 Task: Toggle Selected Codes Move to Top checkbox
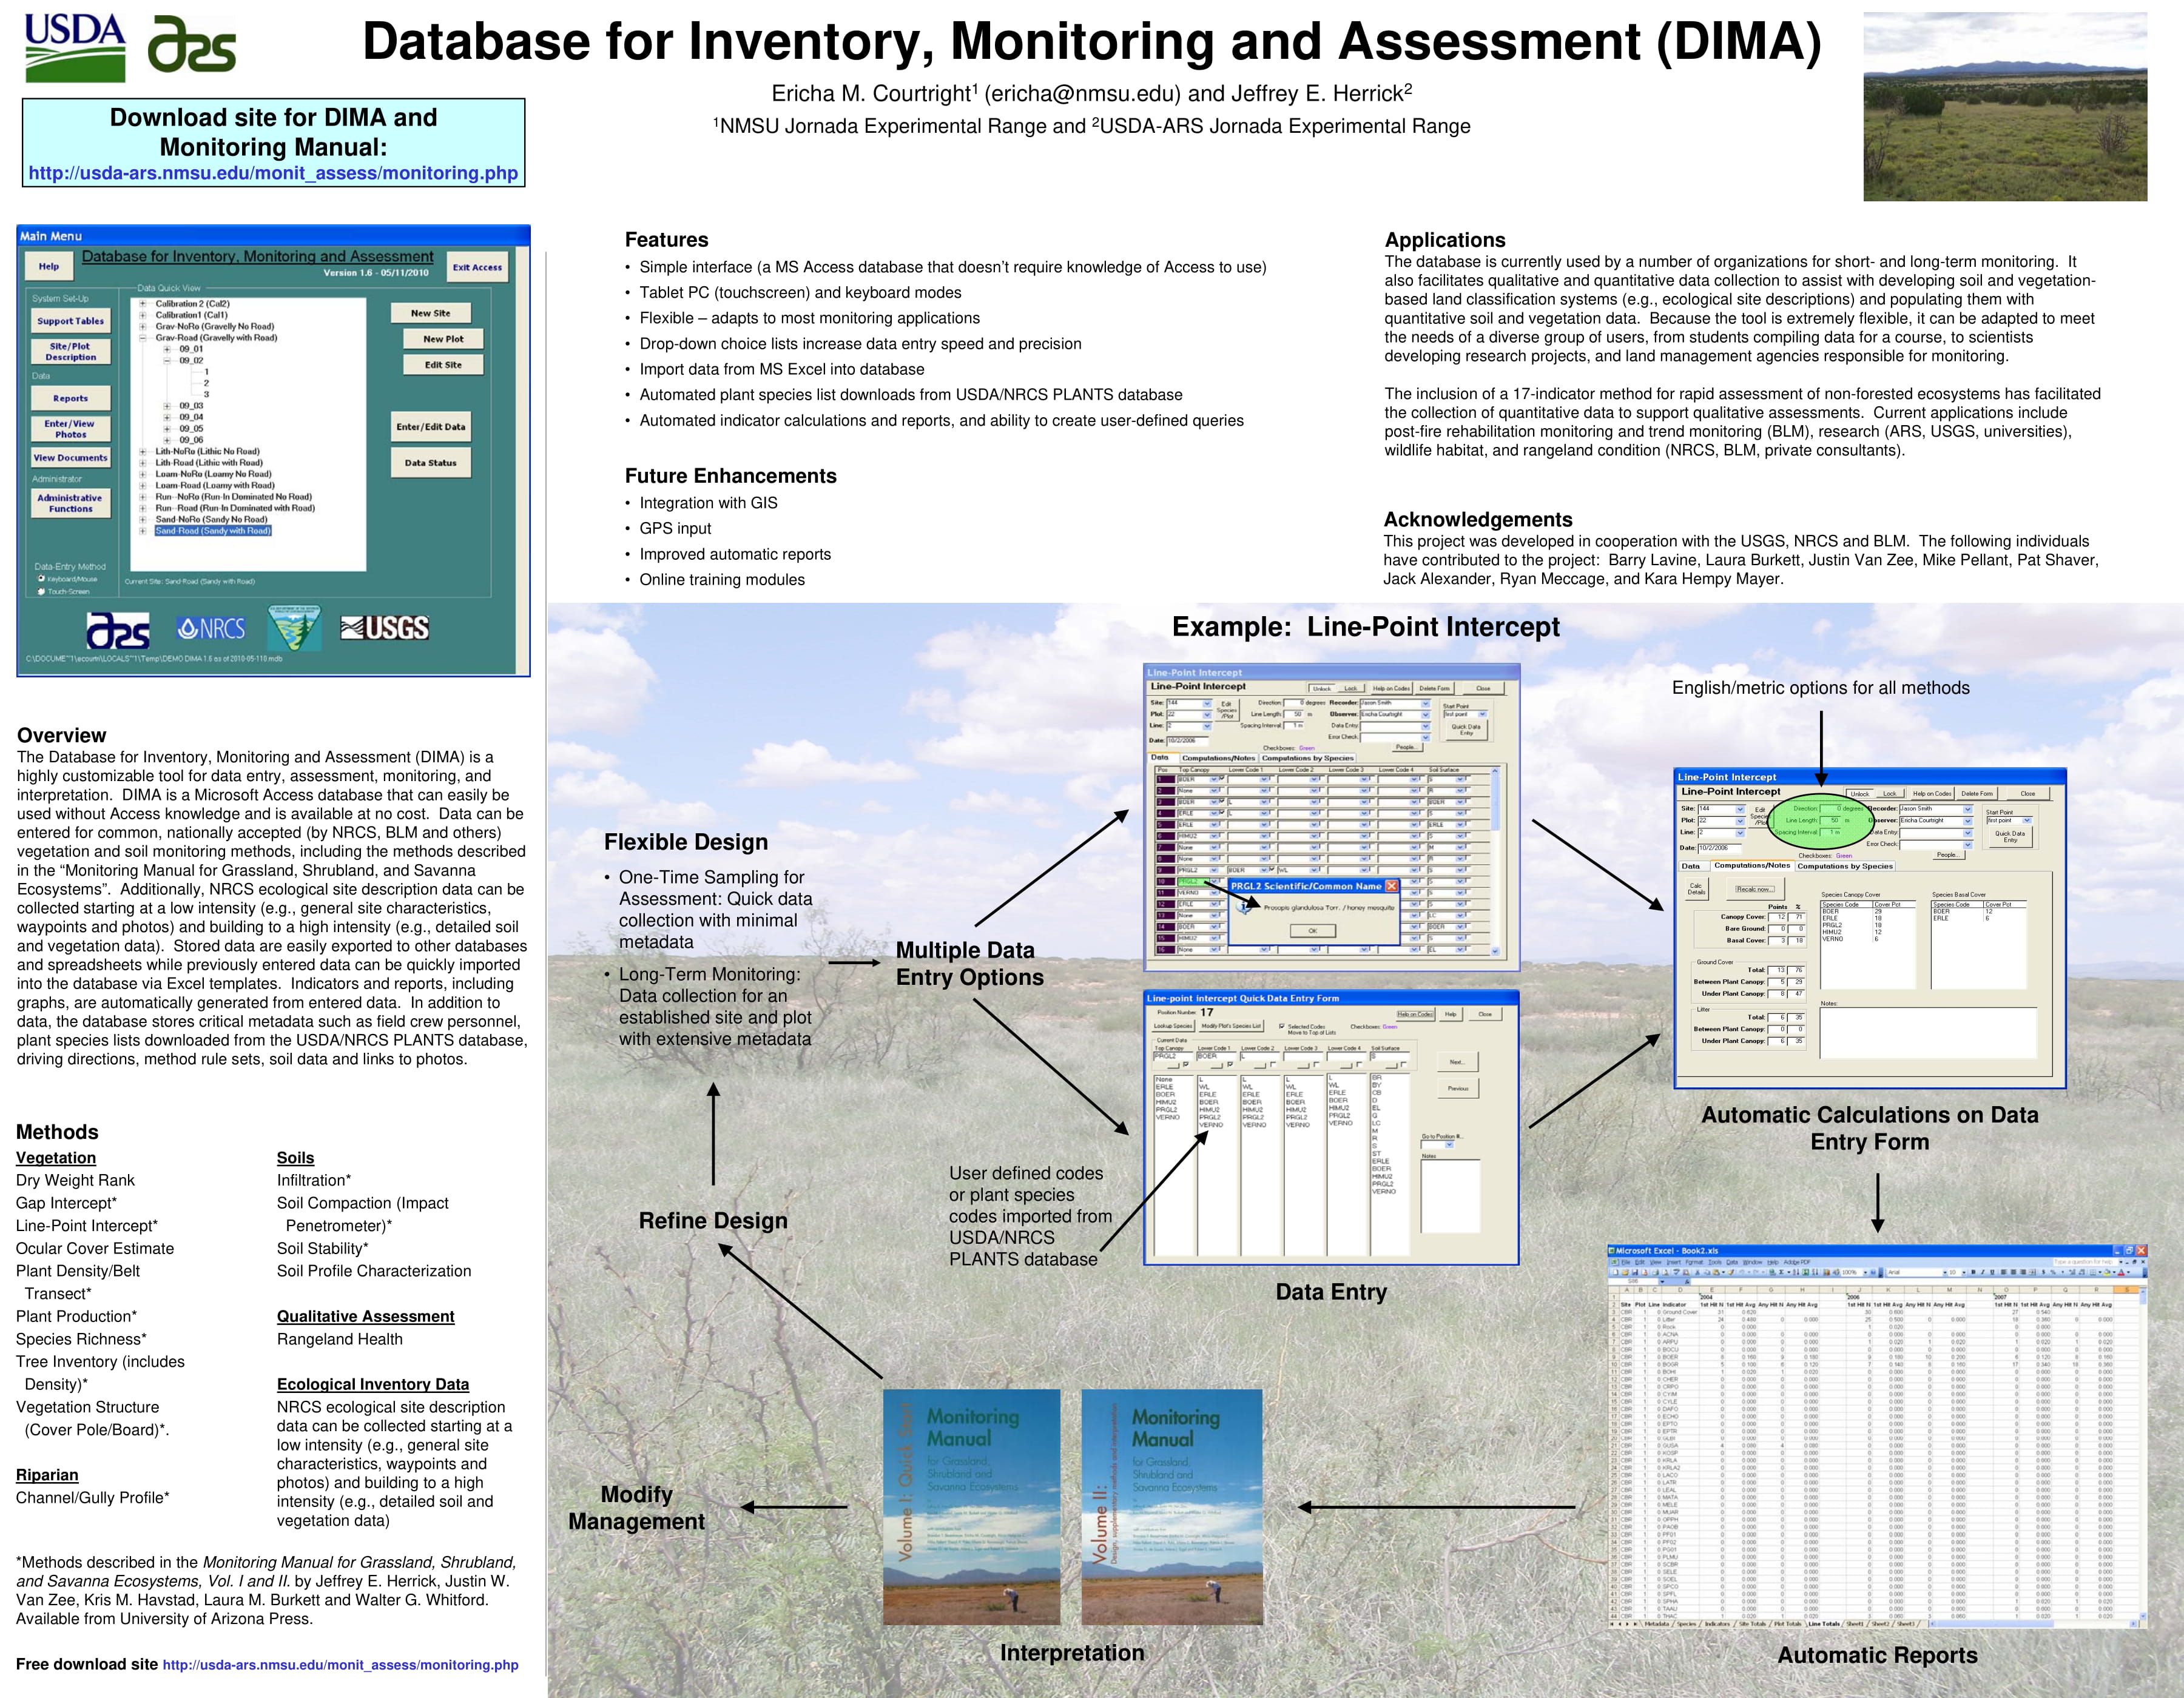pyautogui.click(x=1282, y=1027)
